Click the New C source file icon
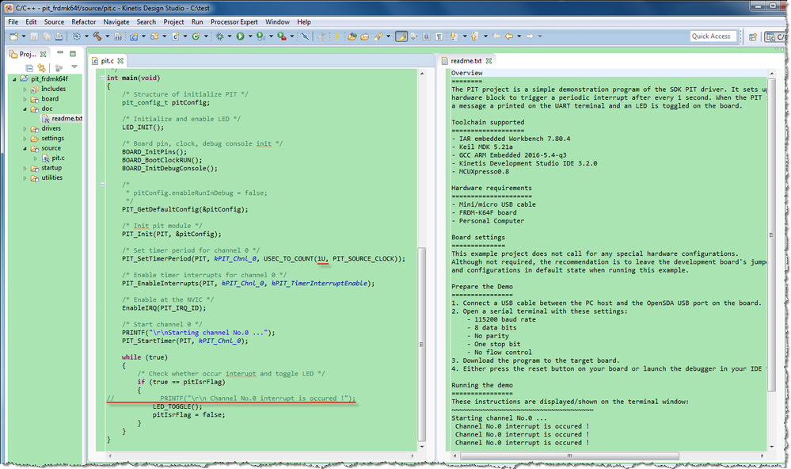The height and width of the screenshot is (469, 791). point(176,36)
